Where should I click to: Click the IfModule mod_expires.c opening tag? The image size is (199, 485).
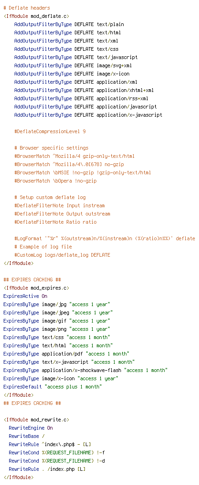(36, 288)
